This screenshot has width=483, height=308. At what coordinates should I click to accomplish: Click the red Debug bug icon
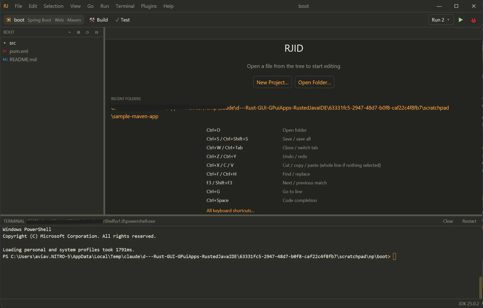coord(474,20)
